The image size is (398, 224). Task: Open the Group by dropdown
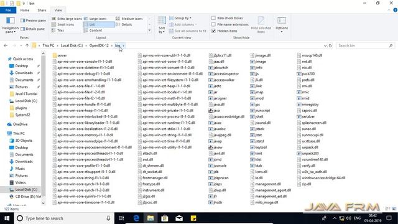click(180, 18)
